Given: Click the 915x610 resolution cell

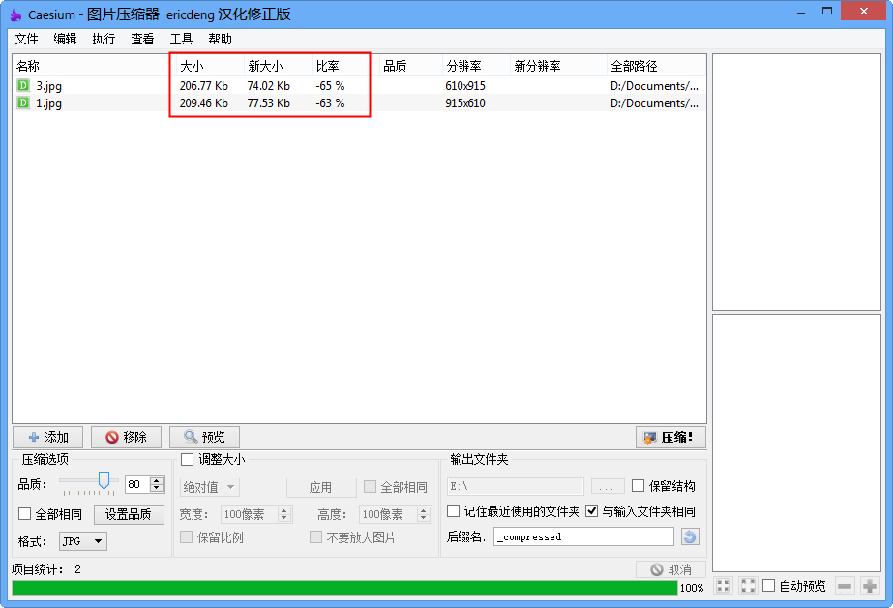Looking at the screenshot, I should point(465,103).
